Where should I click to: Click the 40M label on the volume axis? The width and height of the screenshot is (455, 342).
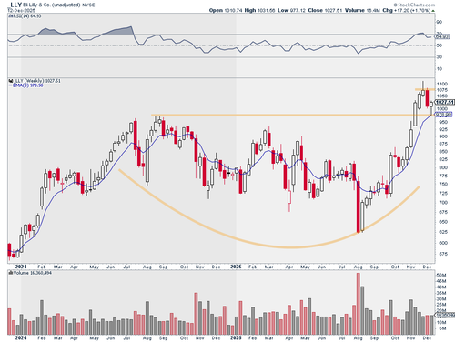point(441,287)
